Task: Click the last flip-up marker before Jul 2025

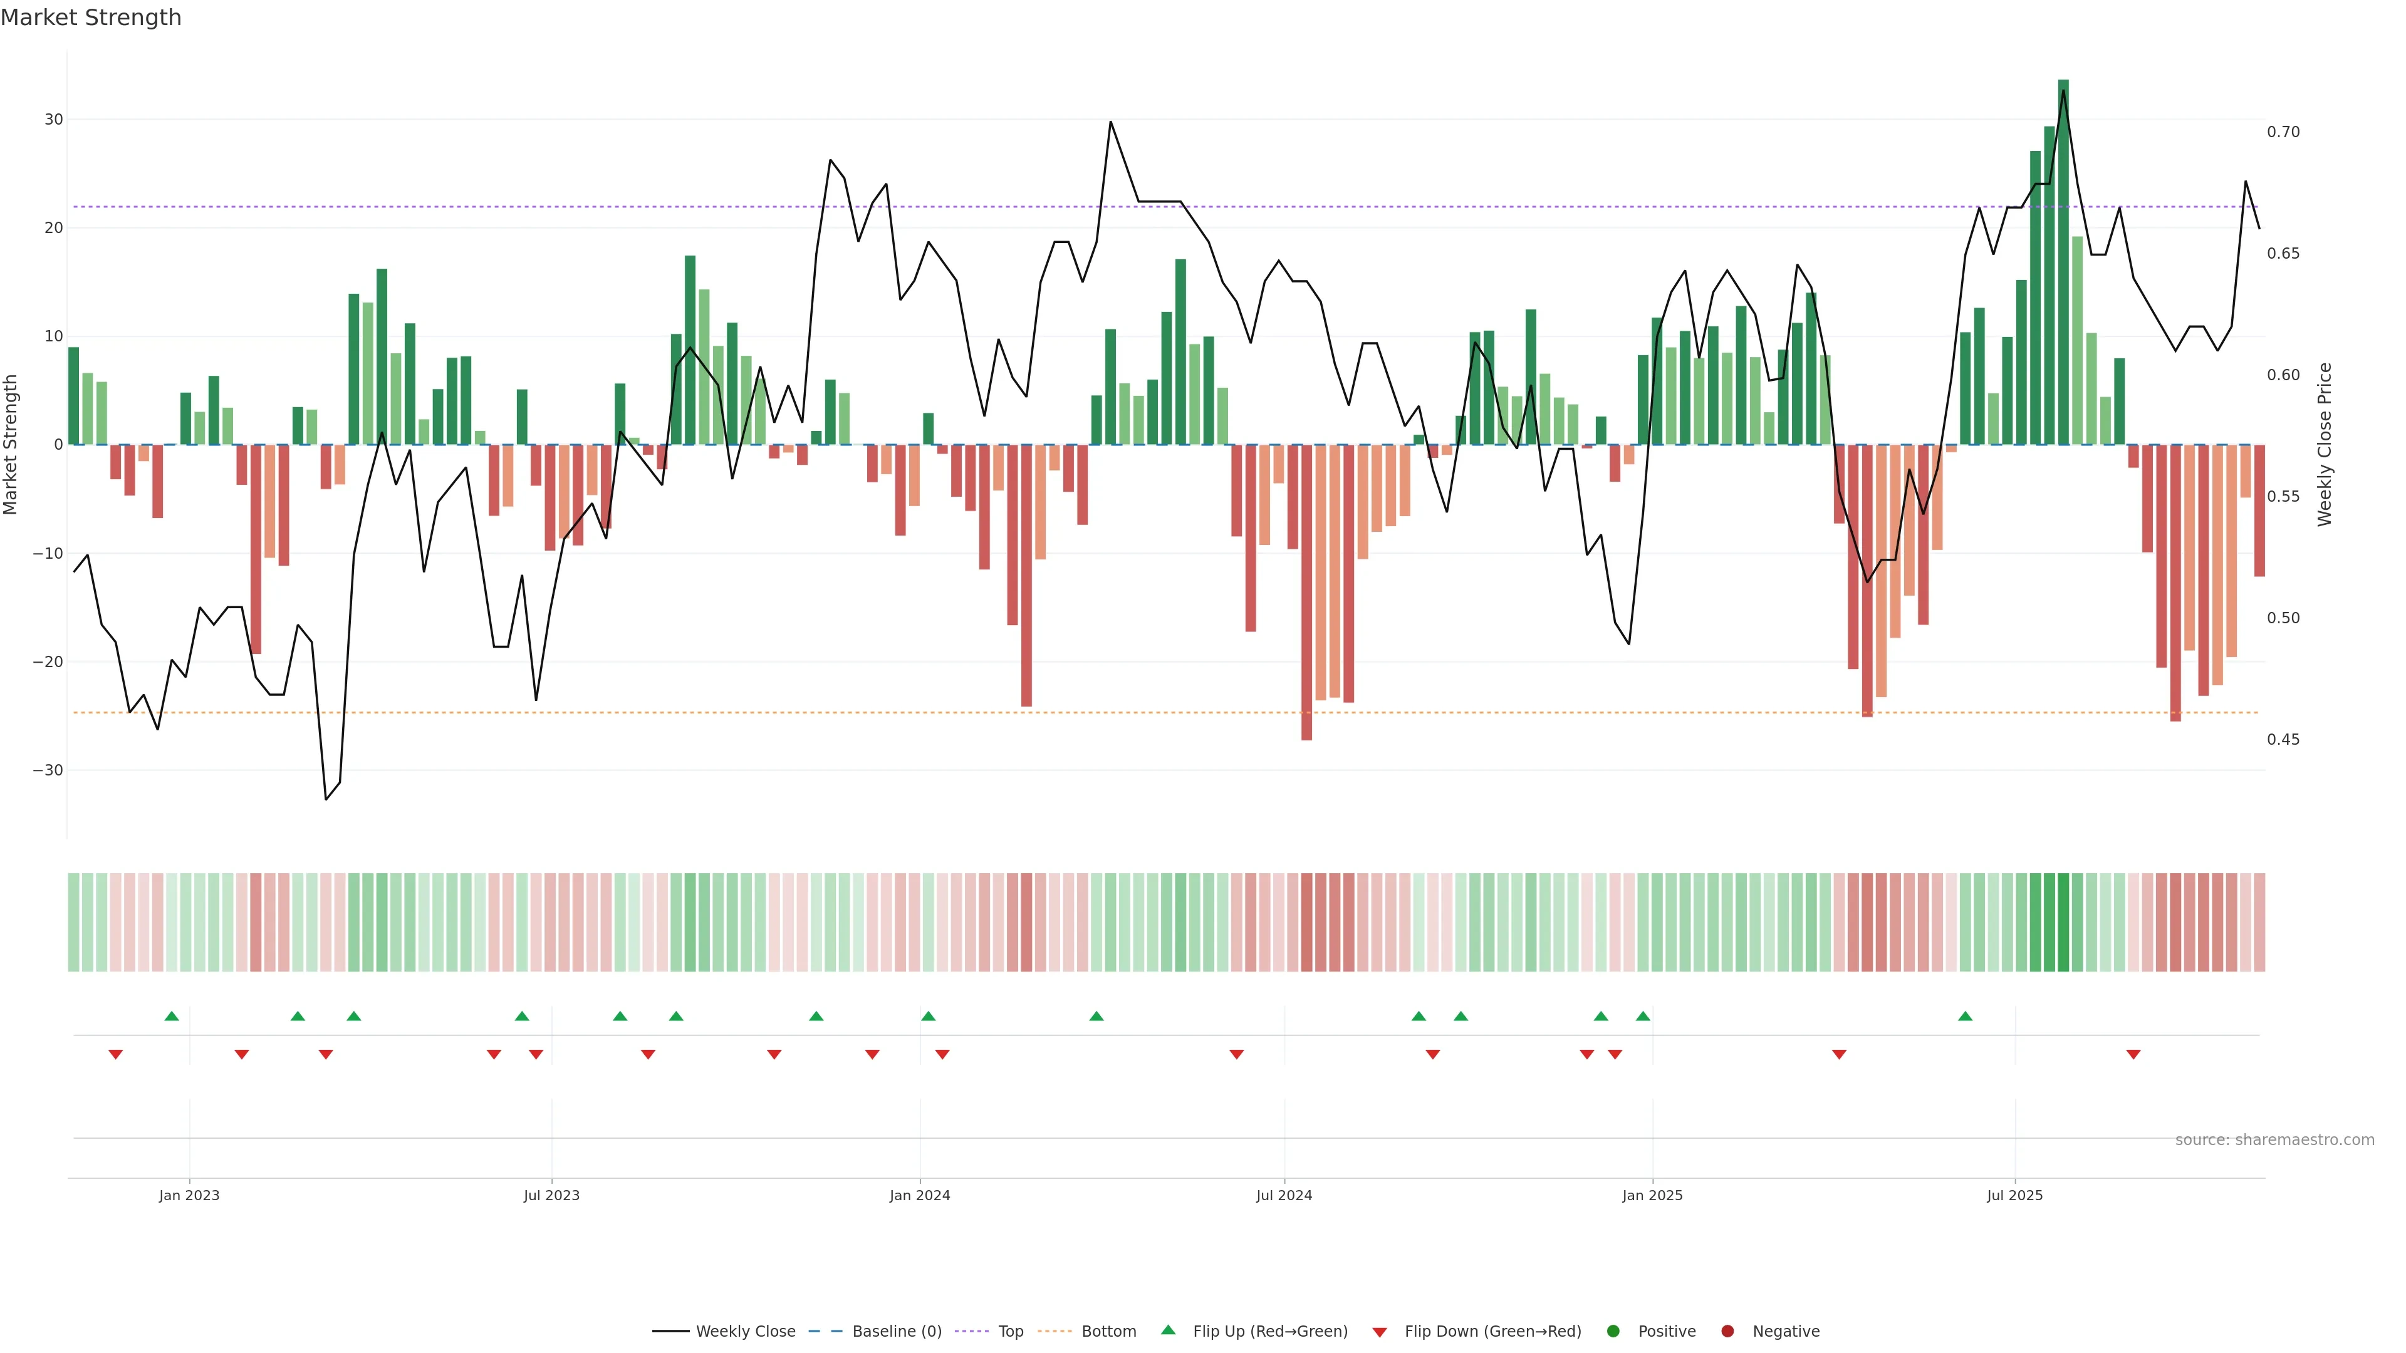Action: point(1965,1016)
